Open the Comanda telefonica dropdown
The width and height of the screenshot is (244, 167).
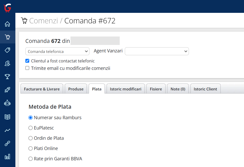57,51
